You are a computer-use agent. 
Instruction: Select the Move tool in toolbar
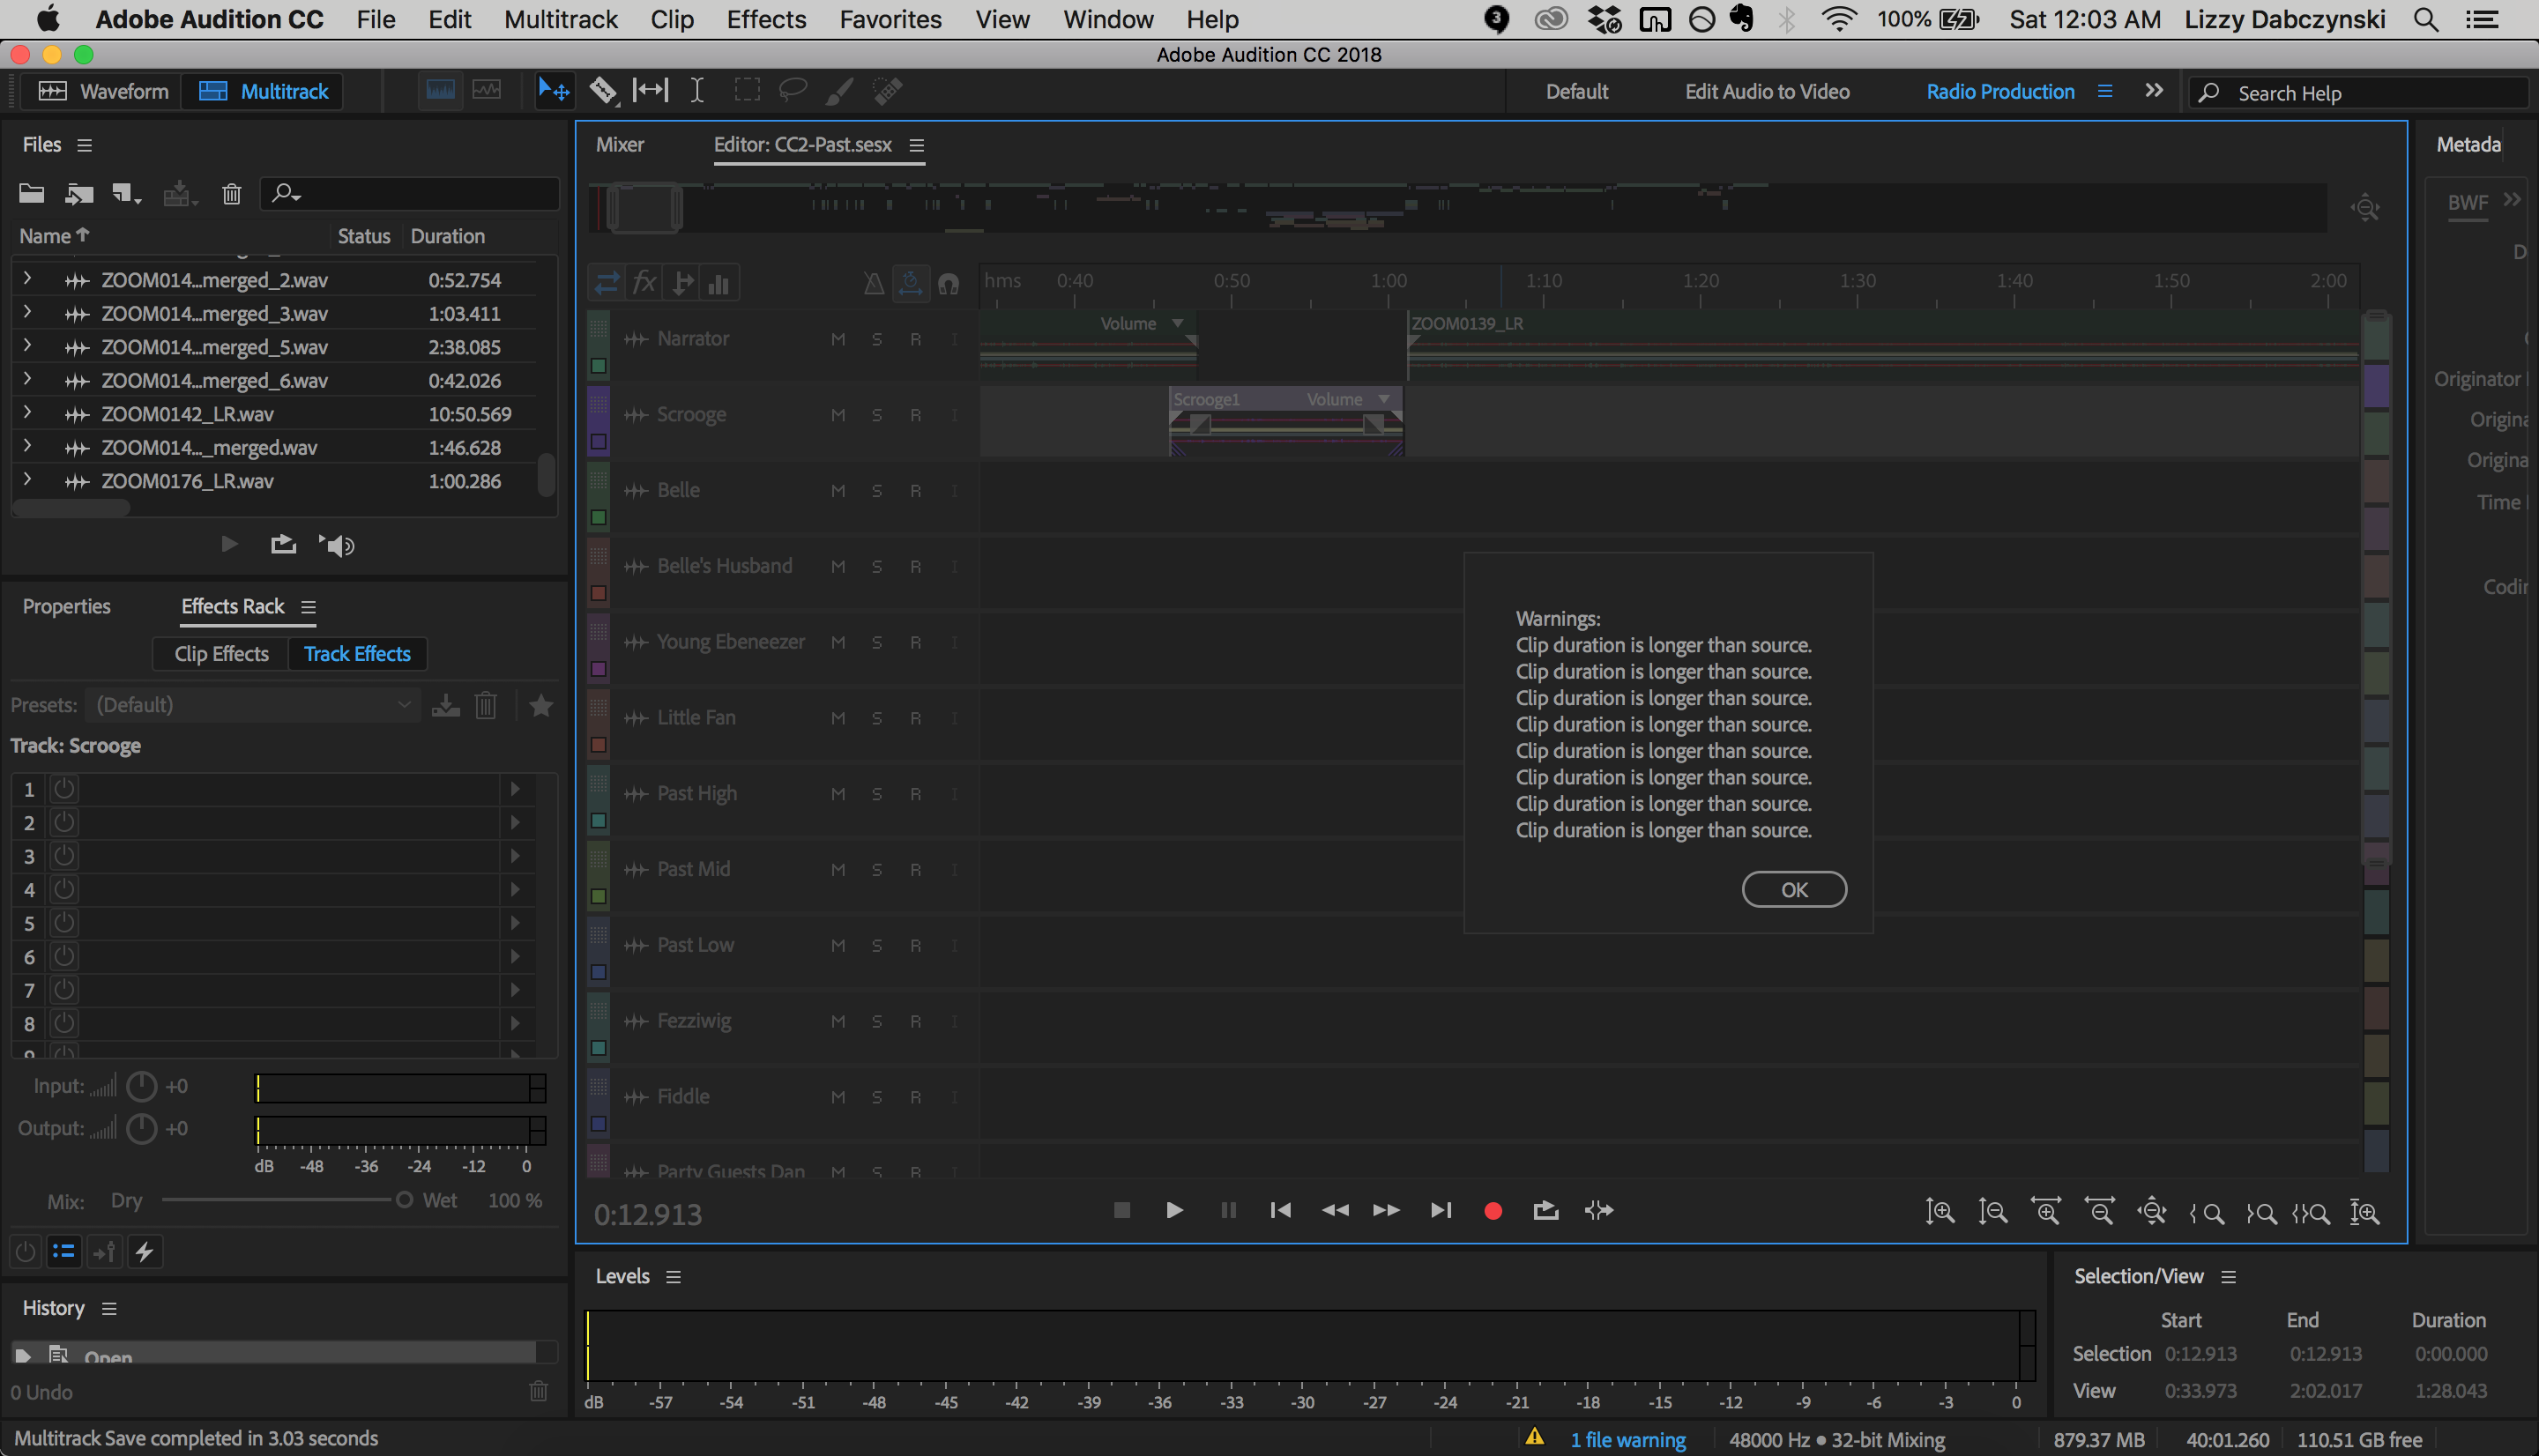point(553,91)
